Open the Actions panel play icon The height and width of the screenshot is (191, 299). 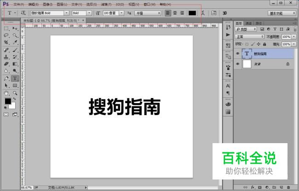coord(228,35)
